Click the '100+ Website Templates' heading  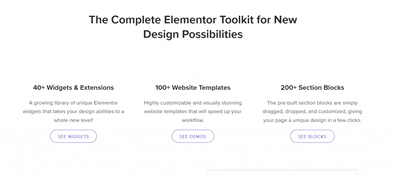[193, 88]
